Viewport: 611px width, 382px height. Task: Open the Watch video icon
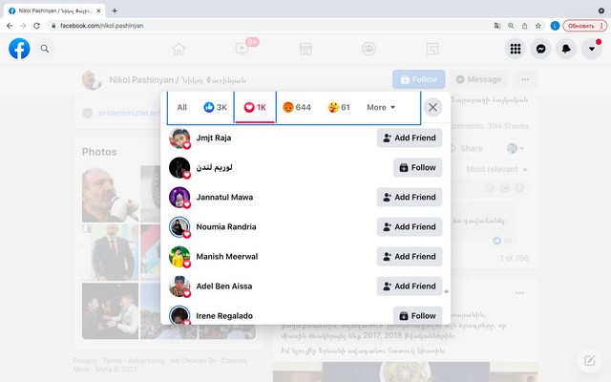click(242, 49)
